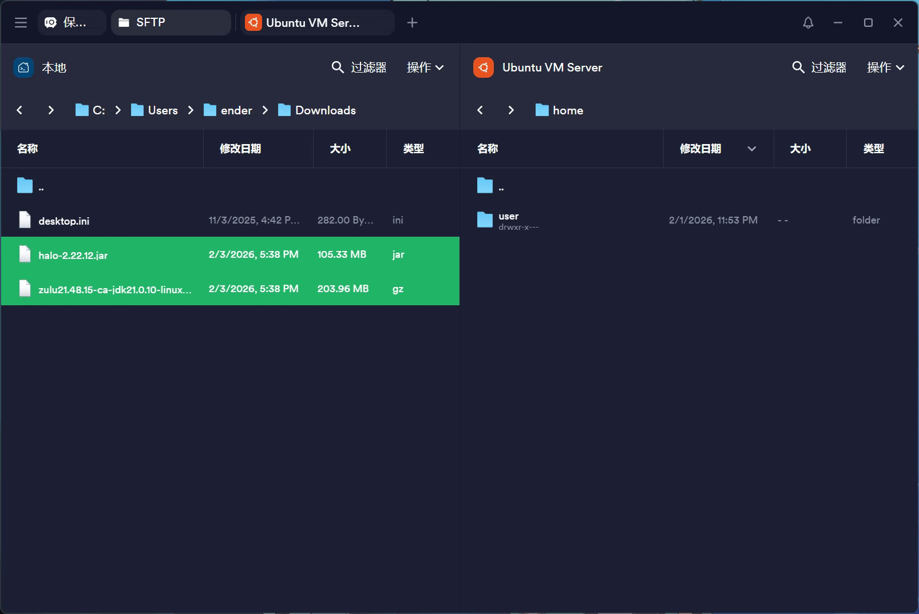Screen dimensions: 919x614
Task: Click the notification bell icon
Action: 809,22
